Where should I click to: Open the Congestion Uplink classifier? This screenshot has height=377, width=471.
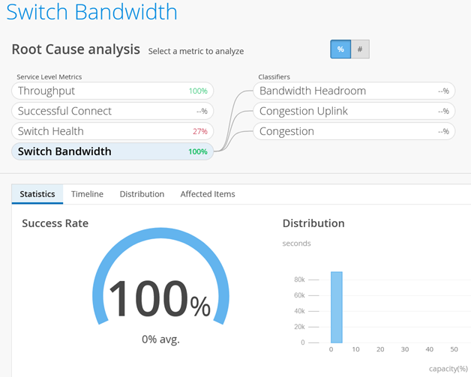353,111
